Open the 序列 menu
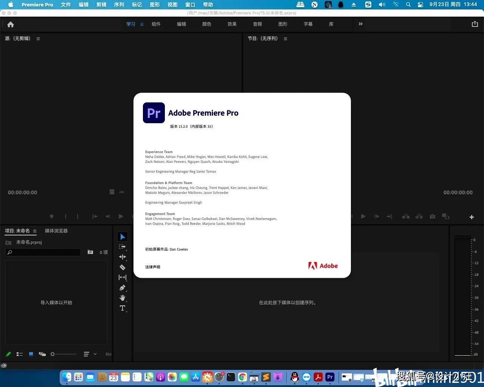The height and width of the screenshot is (387, 484). [x=119, y=5]
